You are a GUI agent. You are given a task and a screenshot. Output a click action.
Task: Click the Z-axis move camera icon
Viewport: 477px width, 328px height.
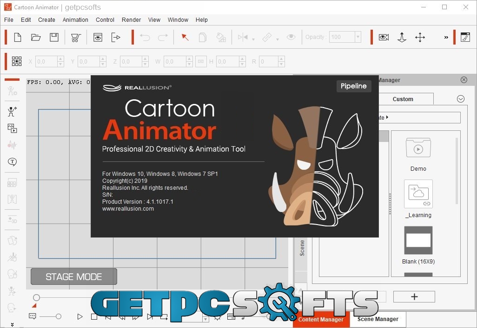coord(402,38)
